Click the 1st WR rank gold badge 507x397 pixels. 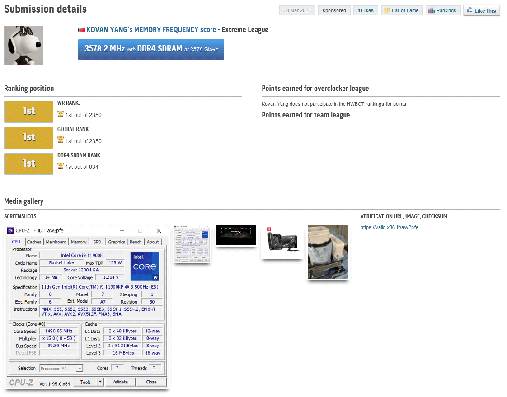pos(29,112)
